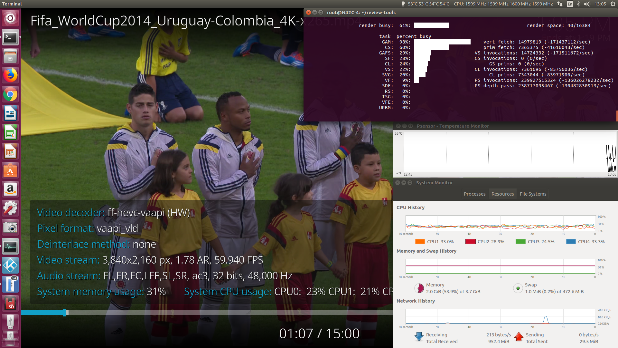
Task: Open Bluetooth indicator menu
Action: pos(578,4)
